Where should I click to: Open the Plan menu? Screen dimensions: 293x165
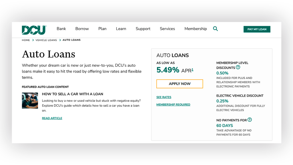(x=102, y=29)
